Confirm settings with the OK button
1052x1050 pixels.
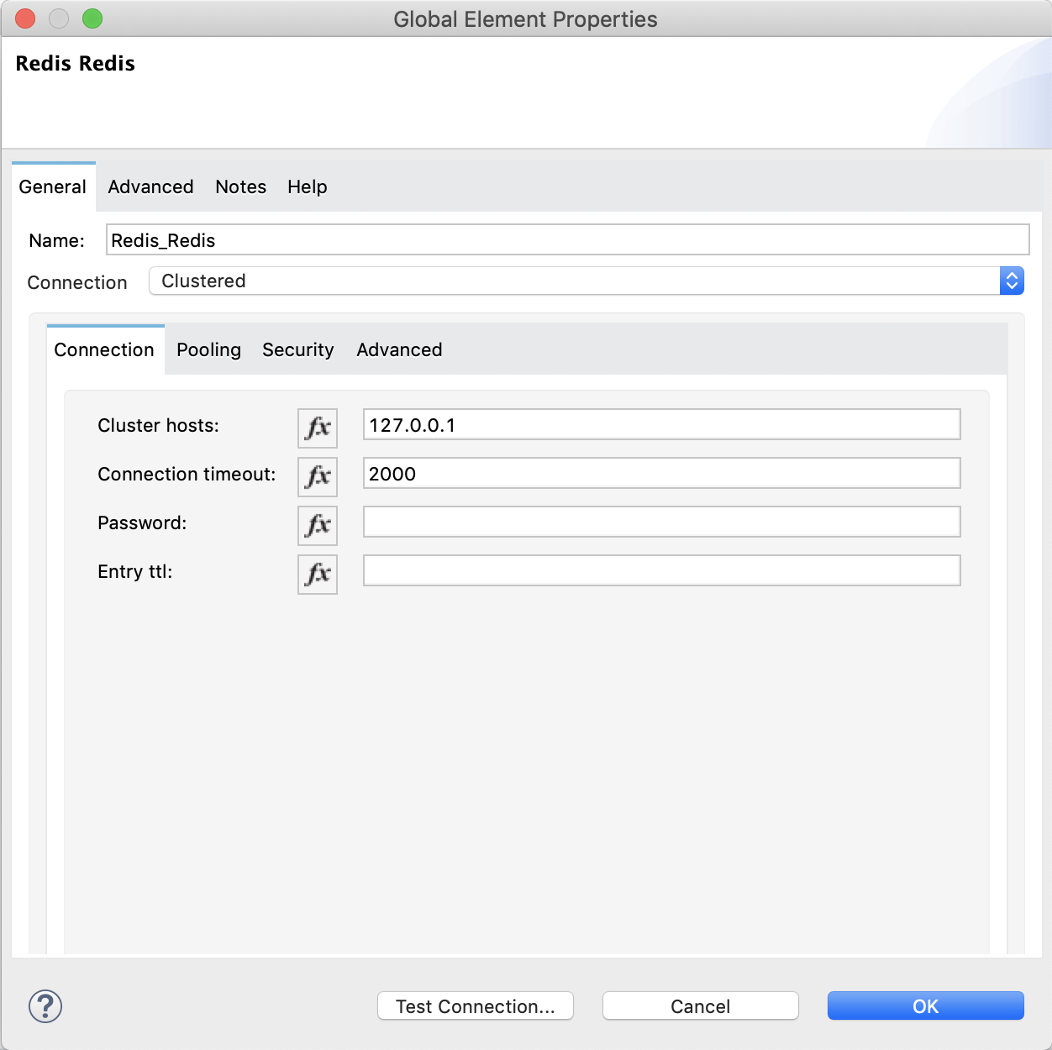925,1005
